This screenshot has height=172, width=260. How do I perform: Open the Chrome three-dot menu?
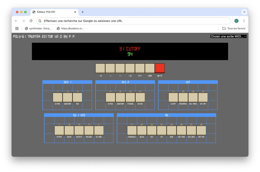(244, 21)
